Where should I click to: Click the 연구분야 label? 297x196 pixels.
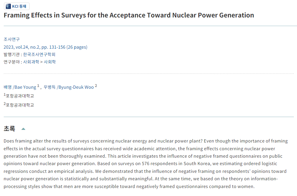(11, 62)
